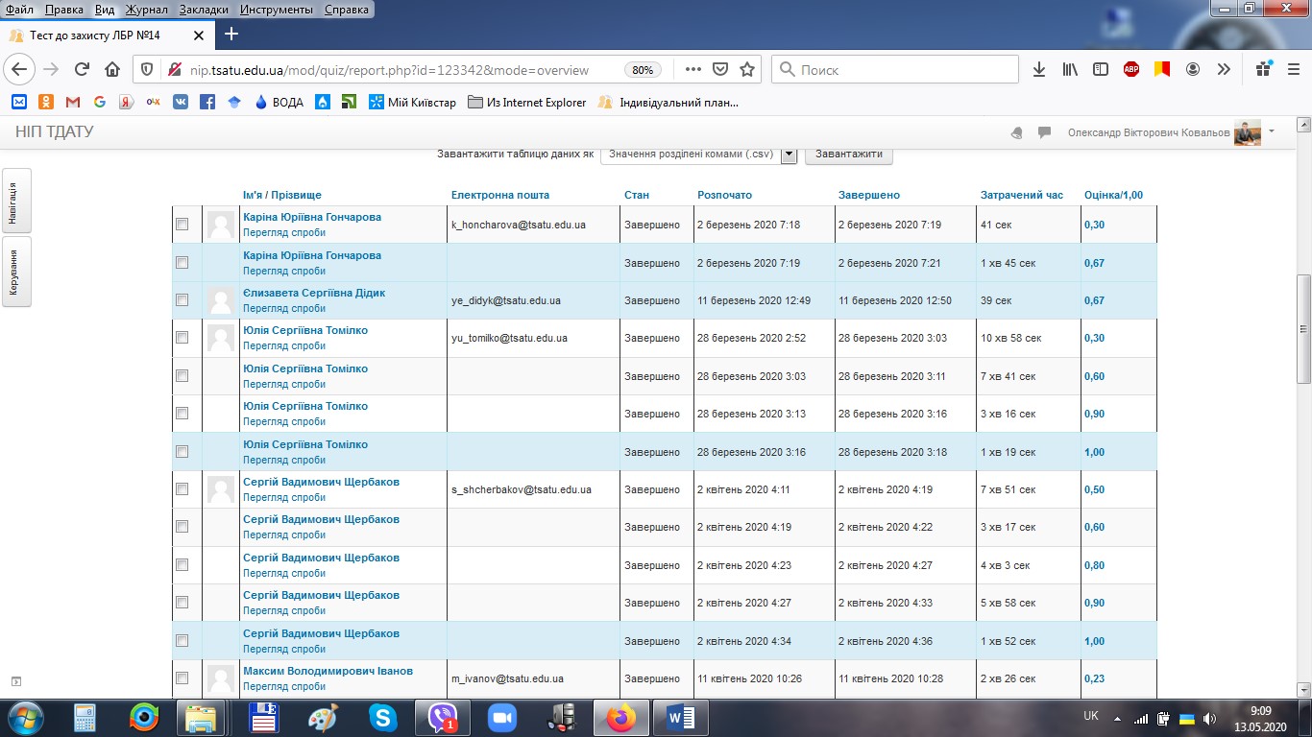Tick checkbox for Єлизавета Сергіївна Дідик row
The height and width of the screenshot is (737, 1312).
(x=182, y=300)
